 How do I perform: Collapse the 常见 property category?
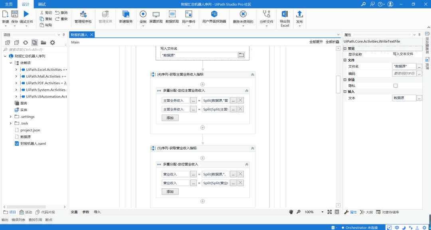click(345, 49)
